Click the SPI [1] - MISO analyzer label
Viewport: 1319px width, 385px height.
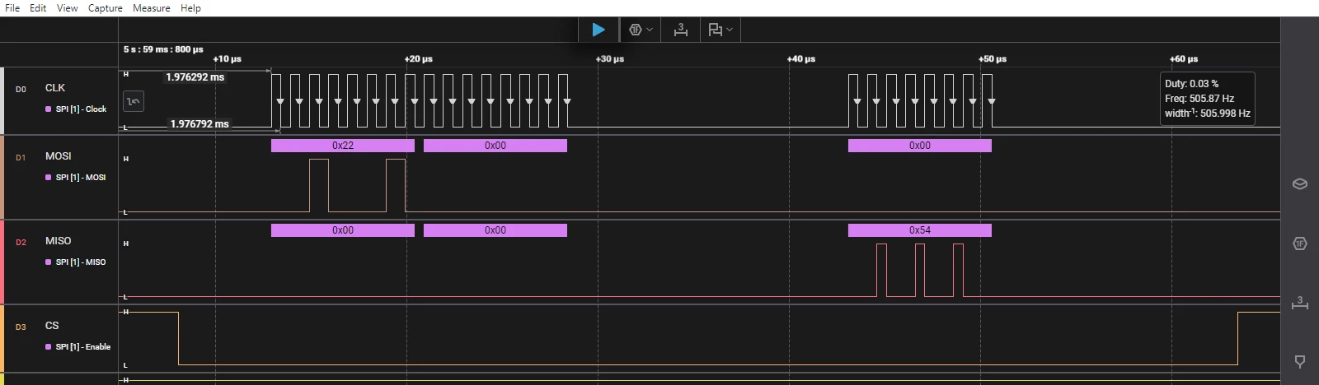click(81, 262)
